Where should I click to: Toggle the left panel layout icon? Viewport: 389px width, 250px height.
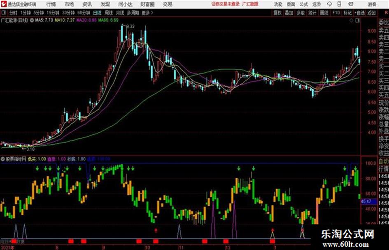tap(3, 13)
